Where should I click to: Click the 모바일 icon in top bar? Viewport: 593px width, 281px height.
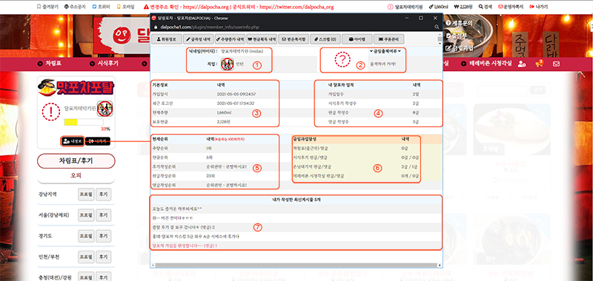pyautogui.click(x=119, y=7)
